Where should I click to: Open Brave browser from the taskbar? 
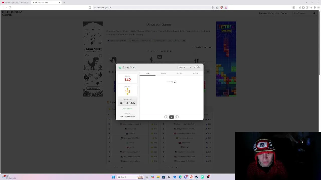pyautogui.click(x=191, y=177)
